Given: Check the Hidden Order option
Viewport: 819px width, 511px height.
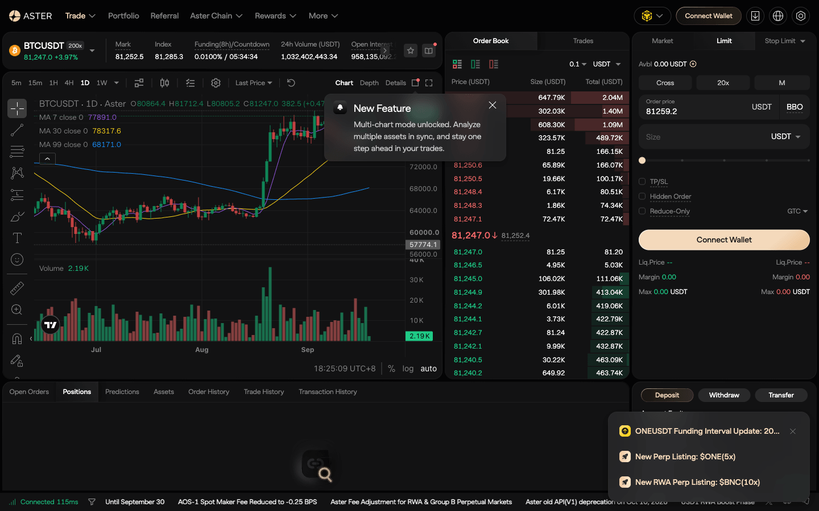Looking at the screenshot, I should pos(642,196).
